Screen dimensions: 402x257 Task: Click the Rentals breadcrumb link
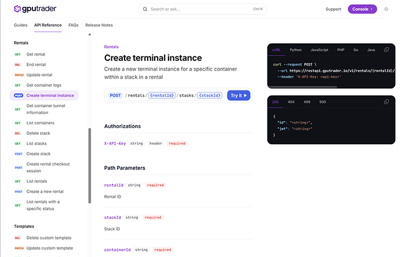(x=111, y=47)
